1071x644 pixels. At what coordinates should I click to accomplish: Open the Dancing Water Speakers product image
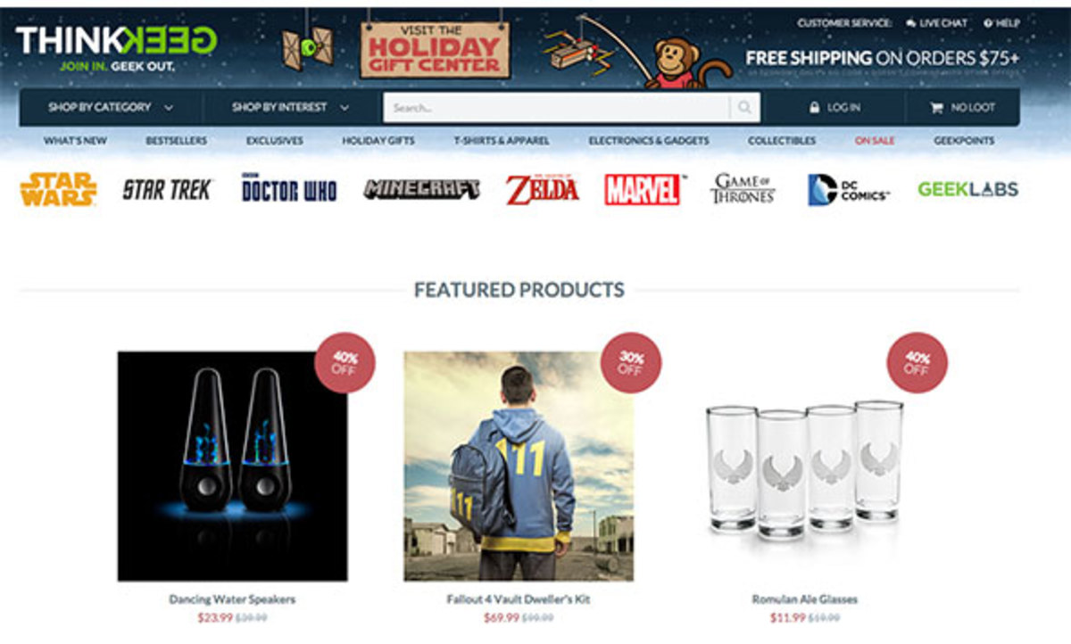coord(232,466)
